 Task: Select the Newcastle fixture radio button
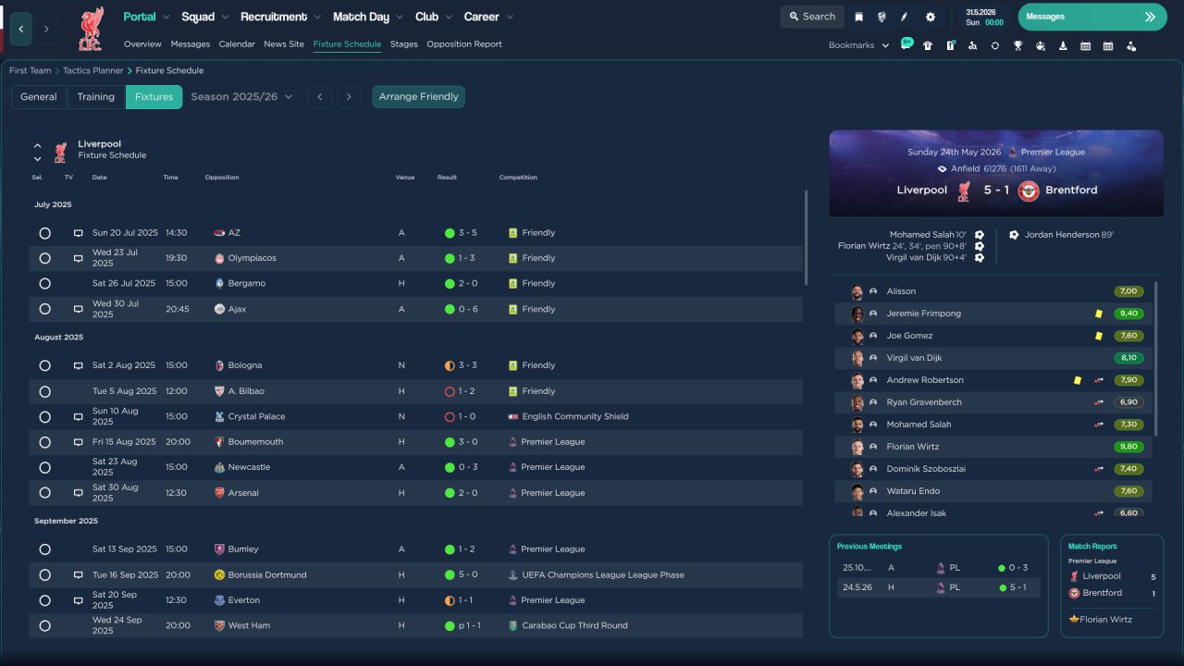click(x=44, y=467)
